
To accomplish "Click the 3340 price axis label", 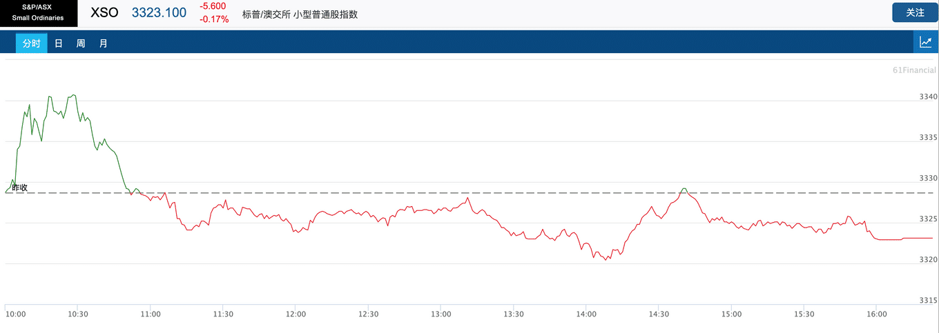I will pyautogui.click(x=928, y=97).
